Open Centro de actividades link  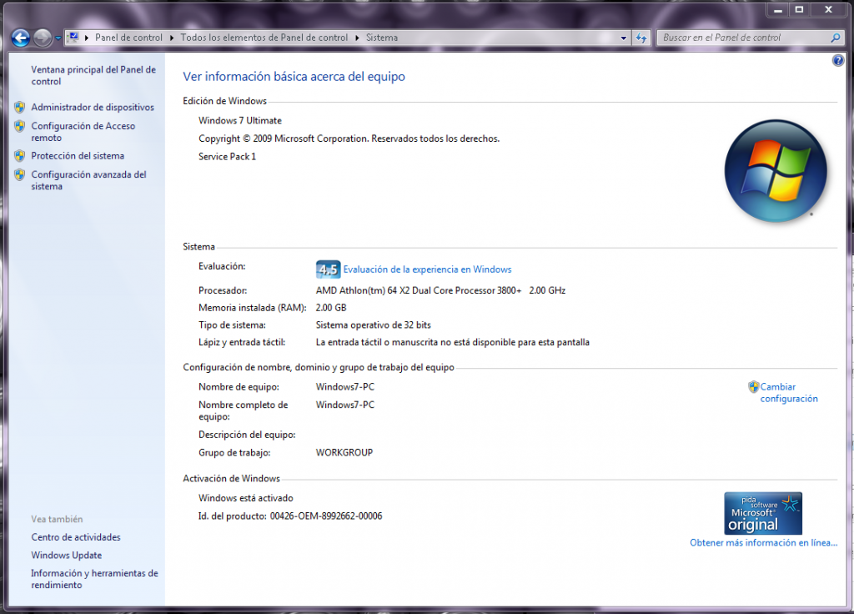[76, 537]
